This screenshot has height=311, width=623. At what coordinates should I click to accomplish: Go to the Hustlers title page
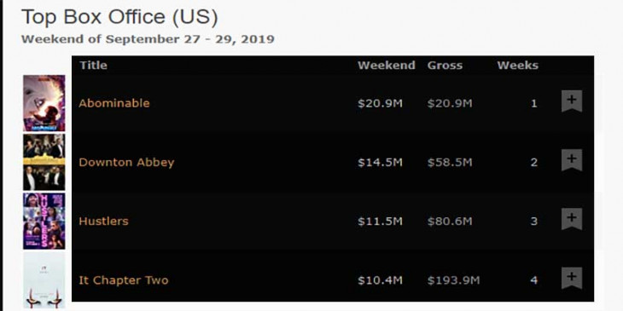point(103,221)
